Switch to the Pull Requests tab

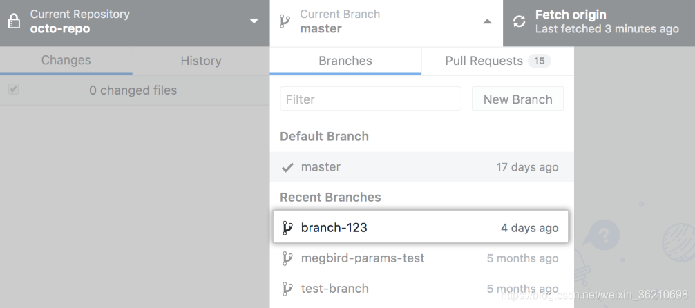(x=497, y=61)
